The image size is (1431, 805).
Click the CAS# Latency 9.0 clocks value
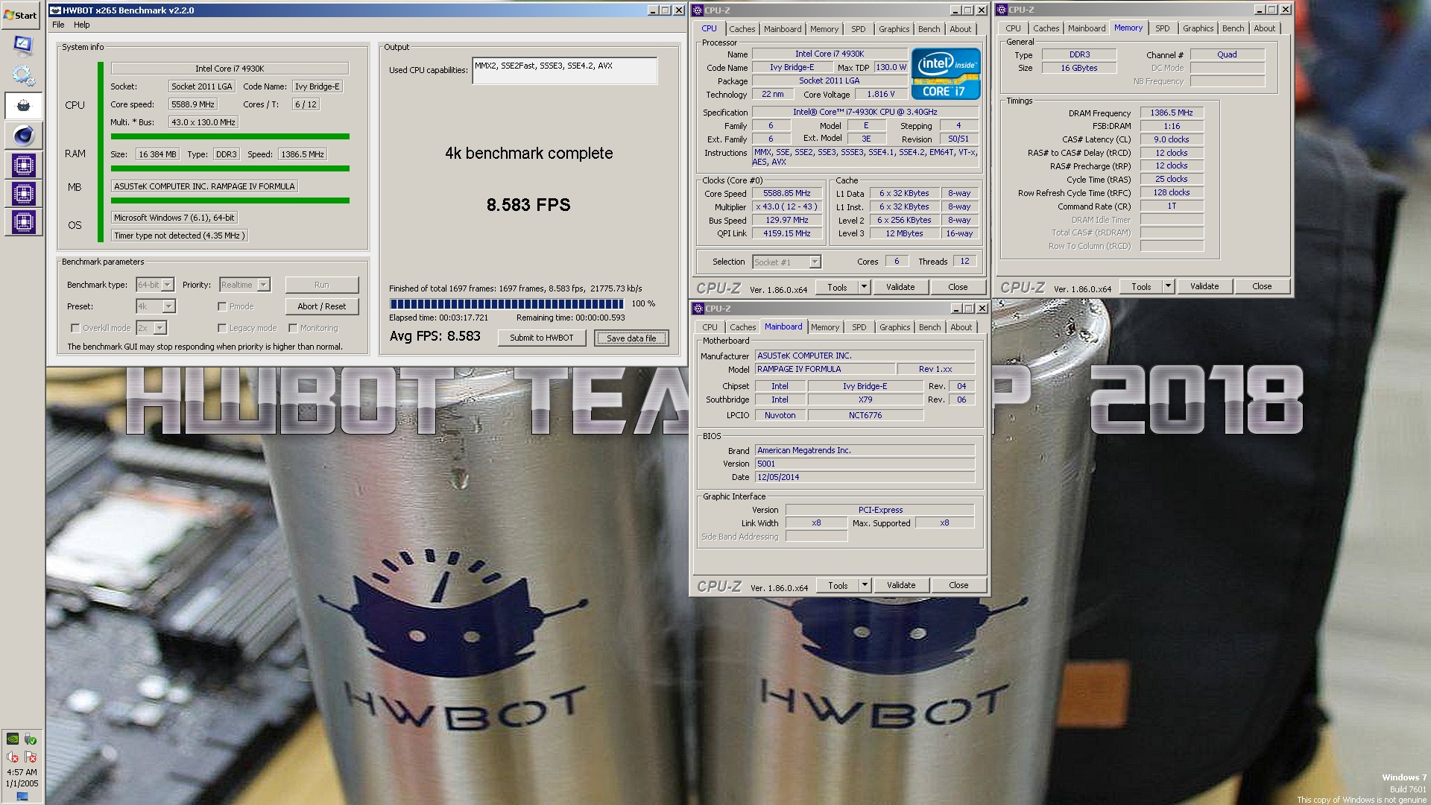[1171, 139]
